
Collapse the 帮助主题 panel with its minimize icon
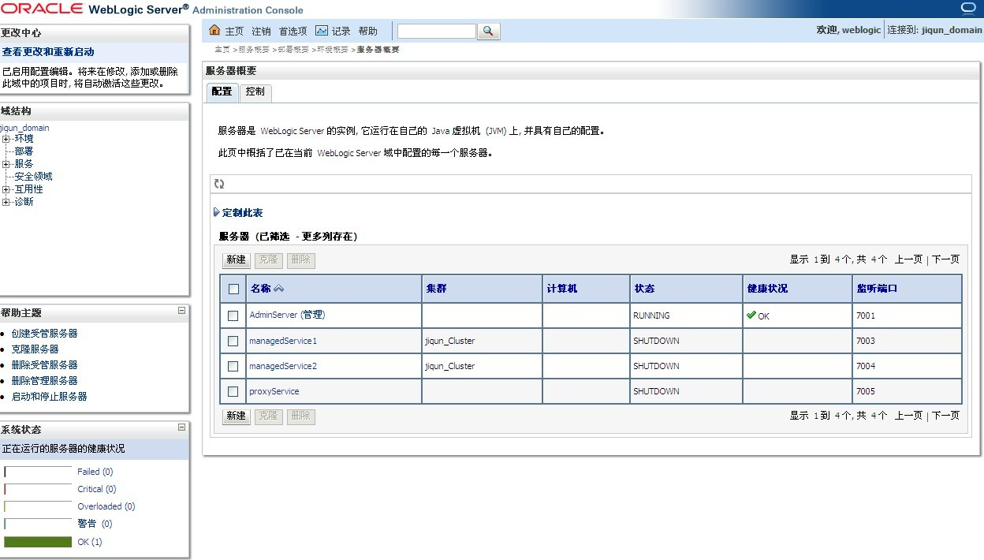tap(182, 311)
